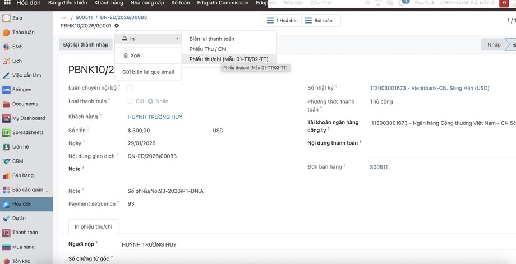
Task: Open CHI NHÁNH ĐÀ NẴNG company switcher
Action: coord(467,3)
